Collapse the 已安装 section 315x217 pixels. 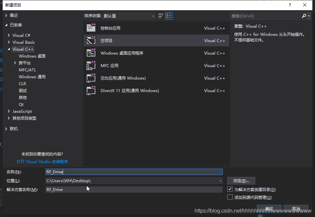(6, 25)
